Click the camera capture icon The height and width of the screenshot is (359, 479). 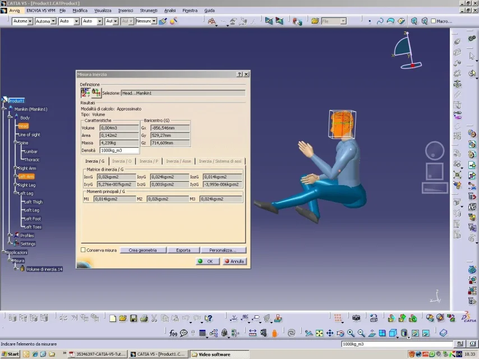(356, 318)
